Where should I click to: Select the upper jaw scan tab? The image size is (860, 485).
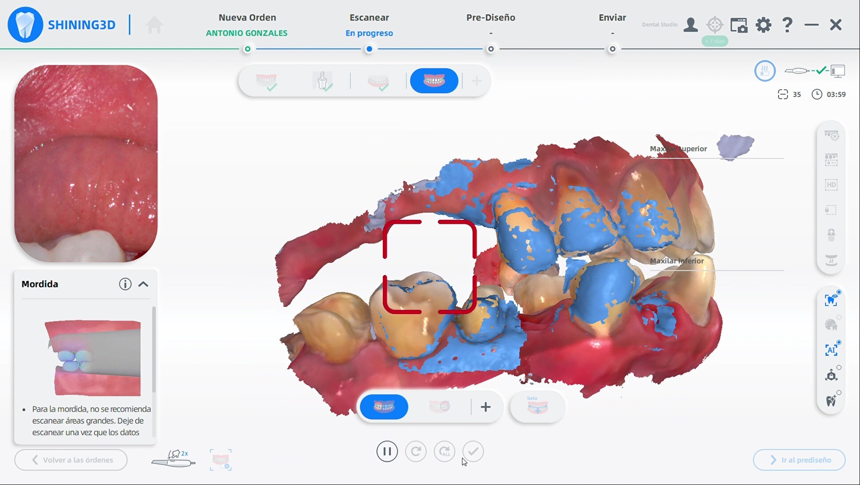pos(266,81)
